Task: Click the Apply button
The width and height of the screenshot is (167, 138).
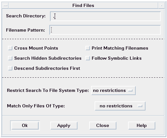Action: click(64, 126)
